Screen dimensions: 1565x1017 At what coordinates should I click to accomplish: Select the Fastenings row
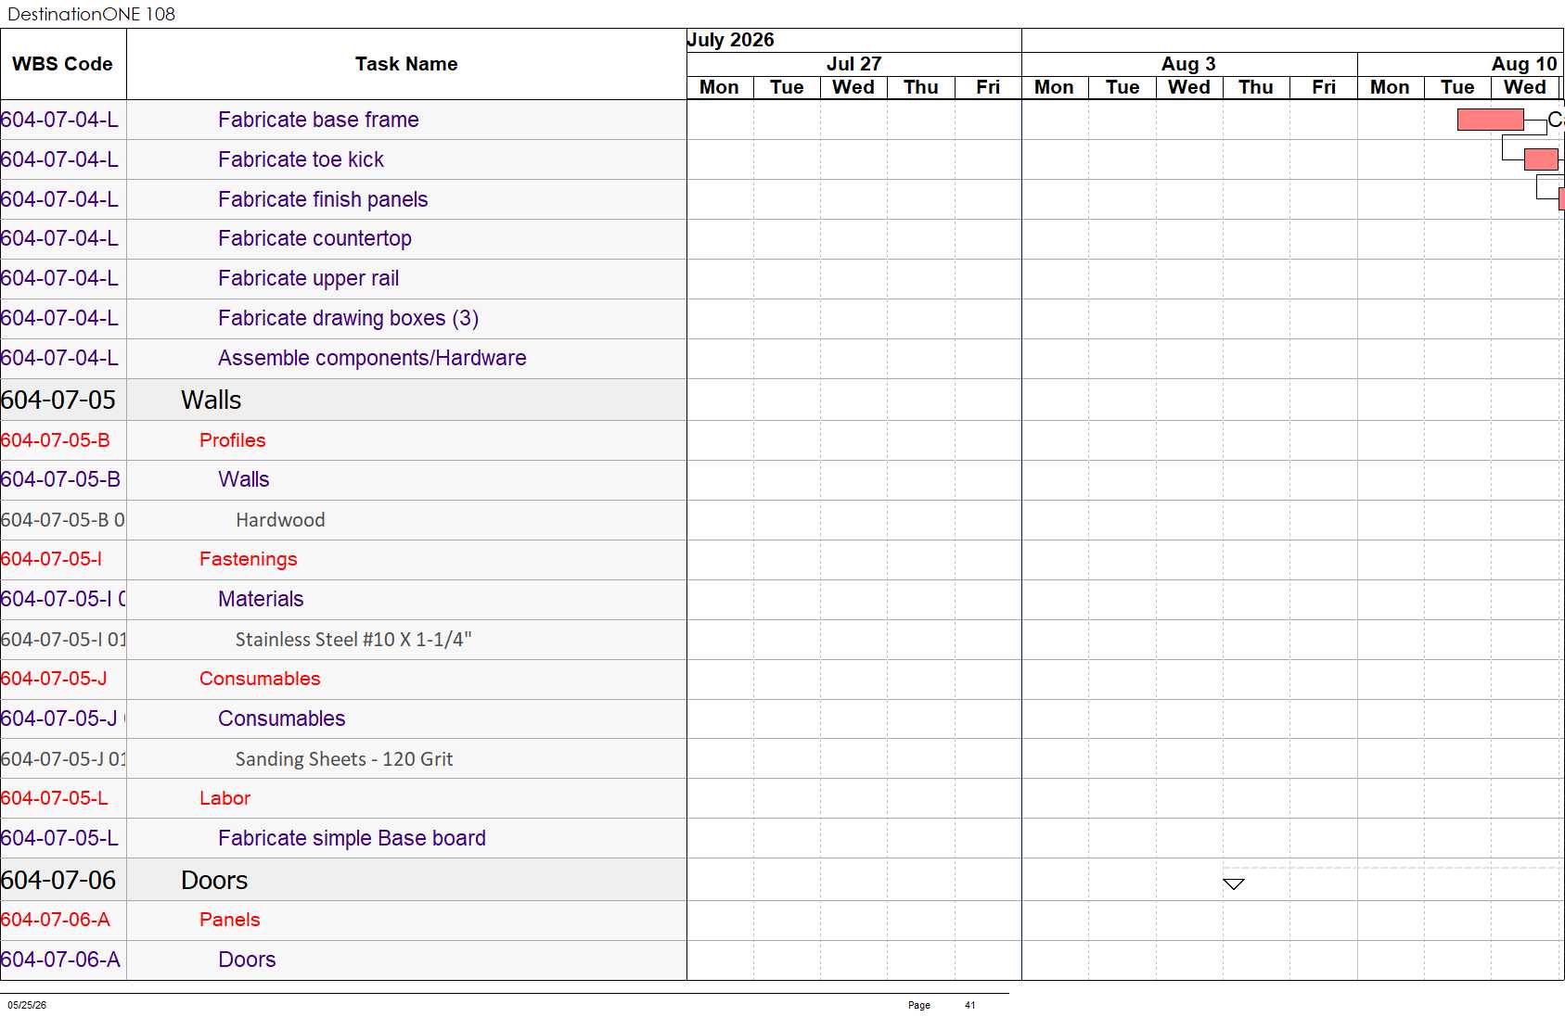pos(343,559)
